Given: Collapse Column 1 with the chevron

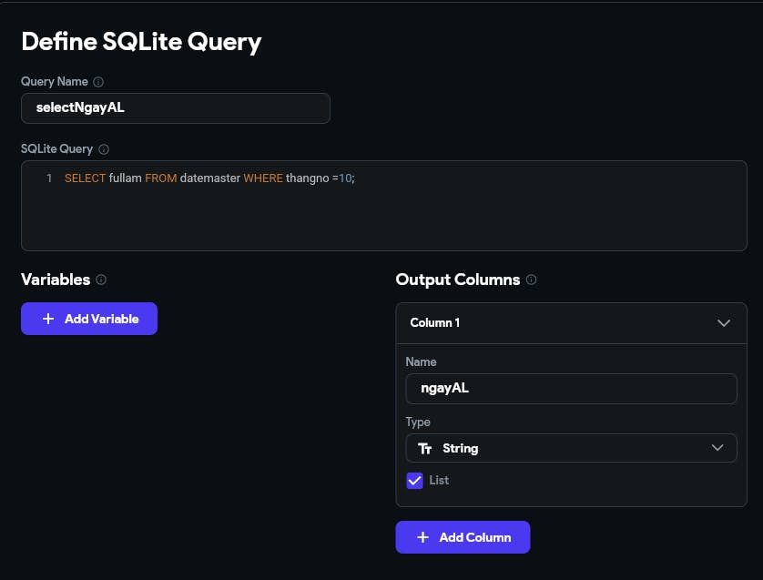Looking at the screenshot, I should tap(724, 323).
